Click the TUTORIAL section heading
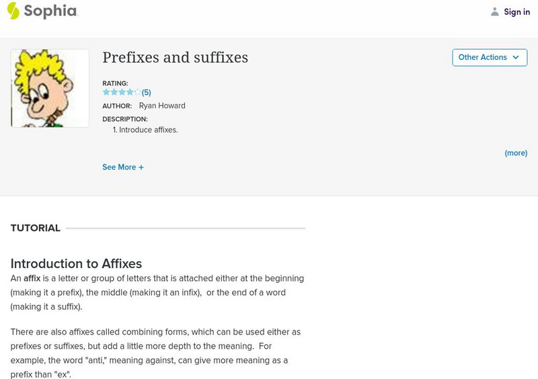The width and height of the screenshot is (538, 379). [x=36, y=228]
